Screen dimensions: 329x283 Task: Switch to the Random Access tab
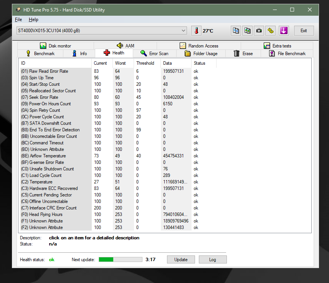(x=199, y=46)
